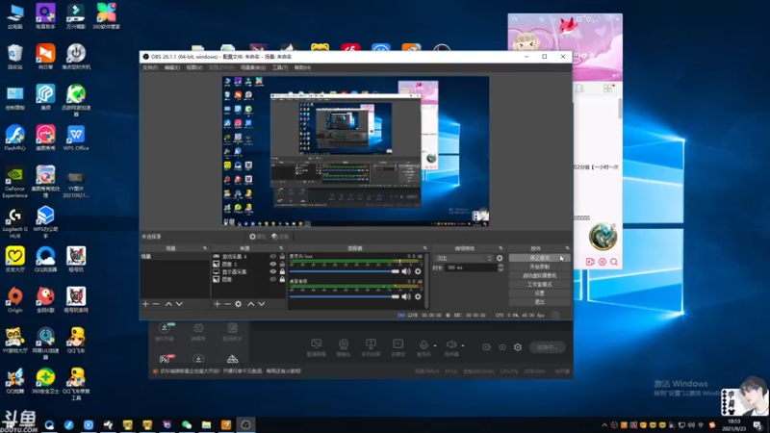Open source 滤镜 filters button above scenes
Screen dimensions: 770x433
[x=280, y=237]
